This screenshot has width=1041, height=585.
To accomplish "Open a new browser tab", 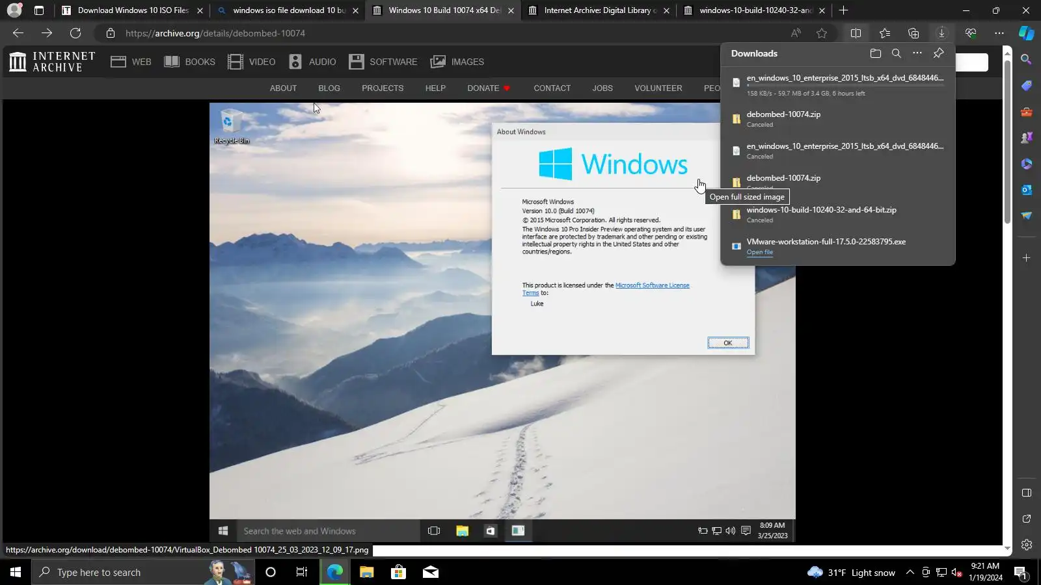I will (x=843, y=10).
